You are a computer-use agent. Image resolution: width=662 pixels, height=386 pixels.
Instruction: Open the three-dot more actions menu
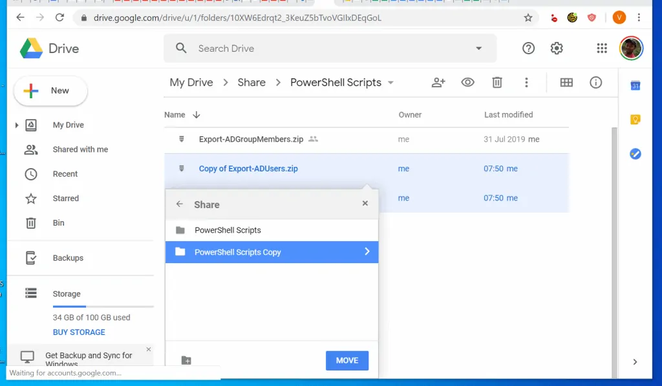point(527,82)
